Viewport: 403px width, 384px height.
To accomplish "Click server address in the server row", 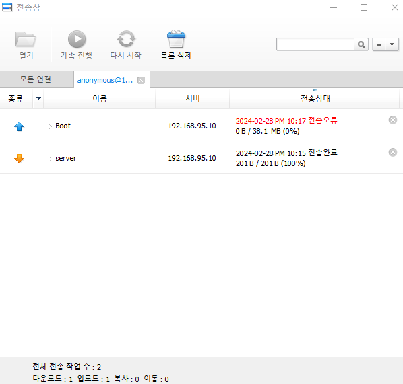I will point(192,158).
